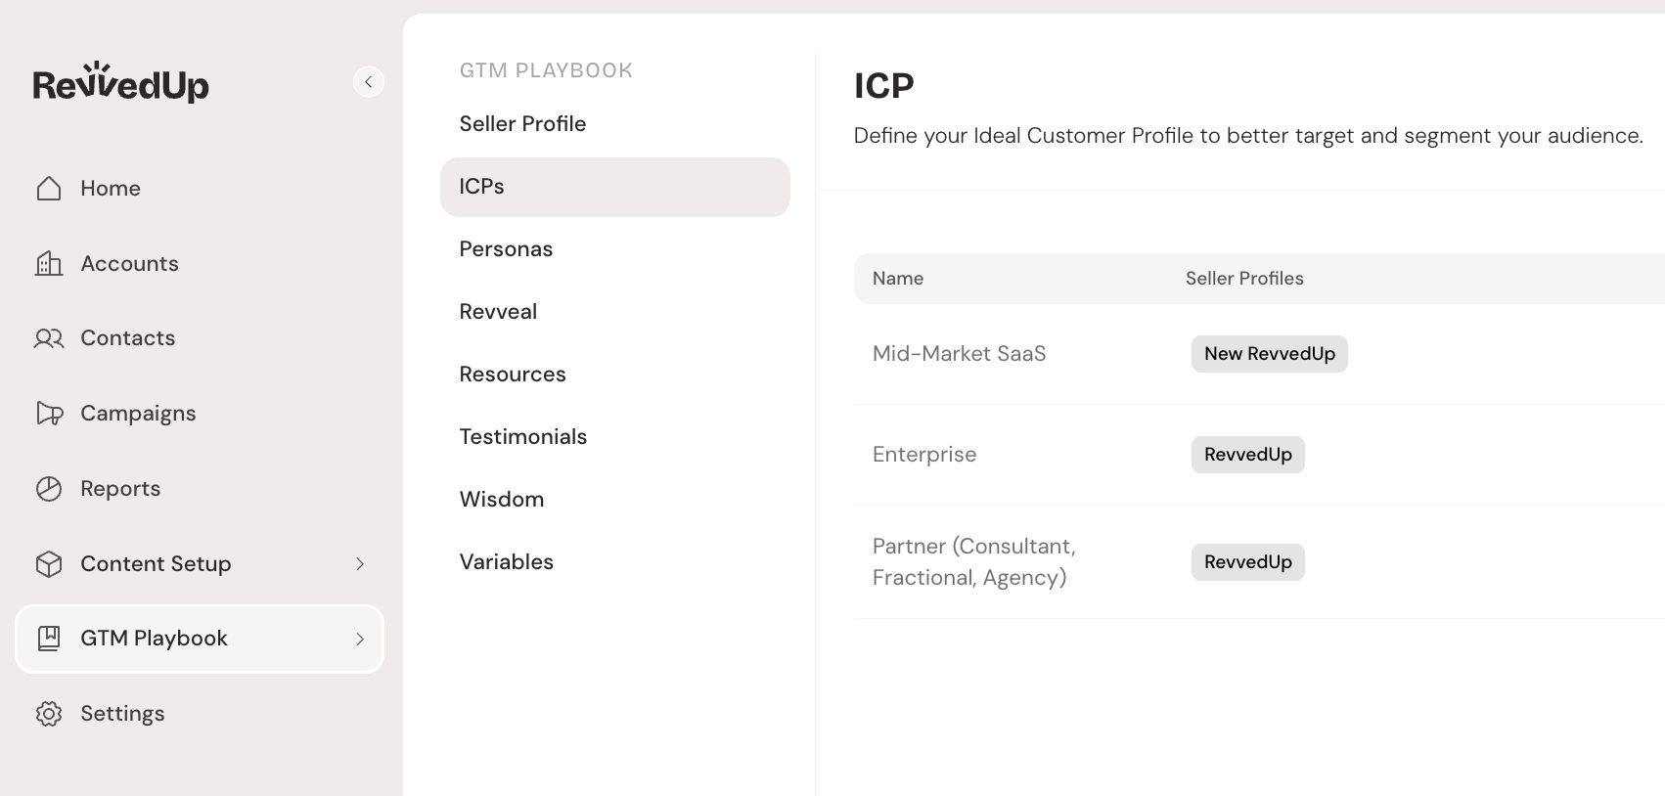Image resolution: width=1665 pixels, height=796 pixels.
Task: Select the Variables menu item
Action: coord(506,562)
